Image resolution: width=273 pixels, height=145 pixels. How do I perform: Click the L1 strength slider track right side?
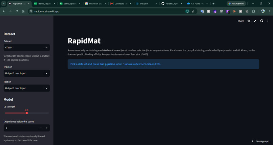pyautogui.click(x=38, y=113)
